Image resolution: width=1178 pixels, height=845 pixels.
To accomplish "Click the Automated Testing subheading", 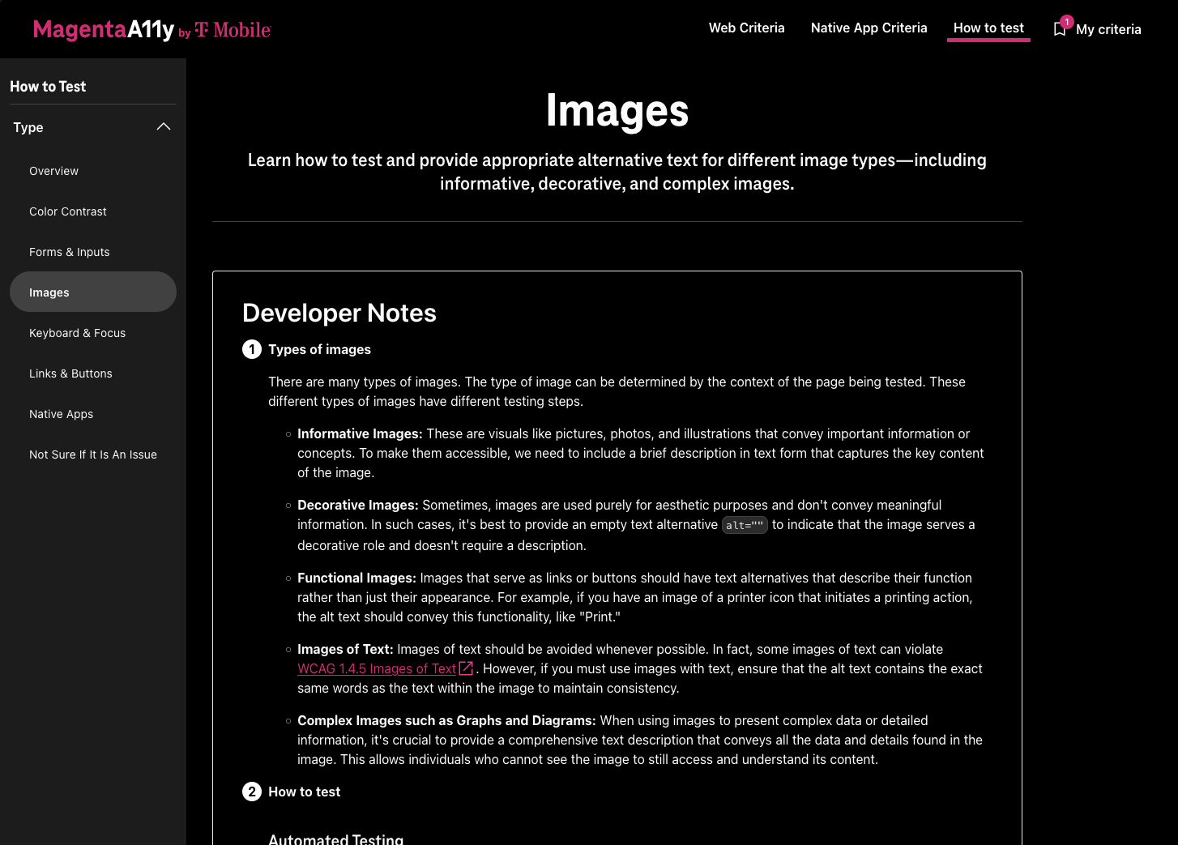I will [335, 839].
